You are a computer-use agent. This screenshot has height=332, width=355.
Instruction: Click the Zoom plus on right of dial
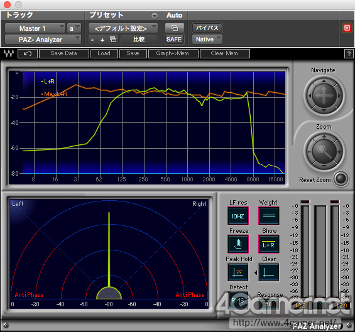(x=339, y=152)
